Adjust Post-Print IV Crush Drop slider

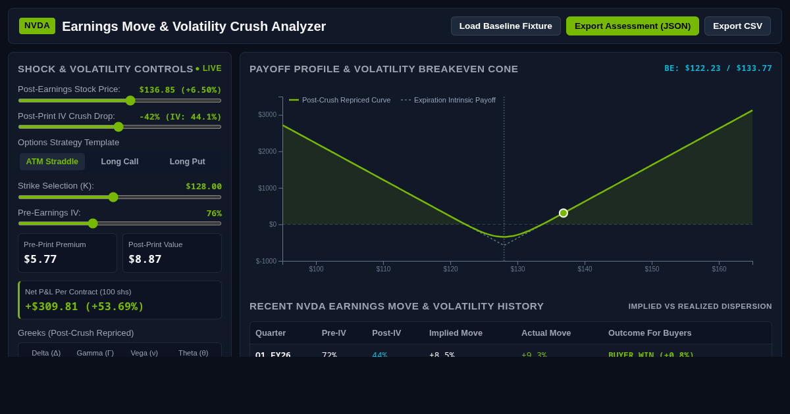120,127
